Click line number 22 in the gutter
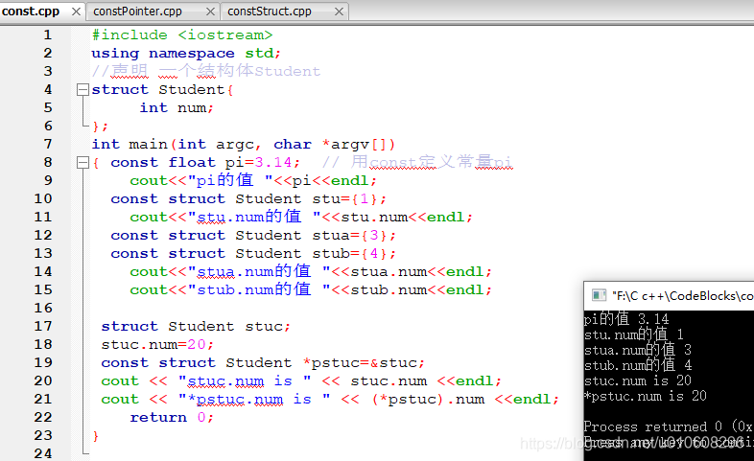This screenshot has width=754, height=461. (43, 417)
